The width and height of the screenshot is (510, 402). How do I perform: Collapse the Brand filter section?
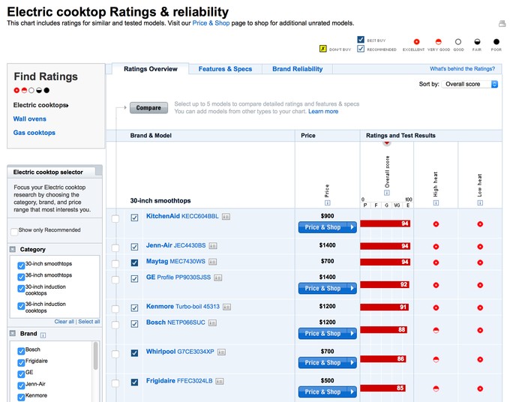(x=13, y=333)
